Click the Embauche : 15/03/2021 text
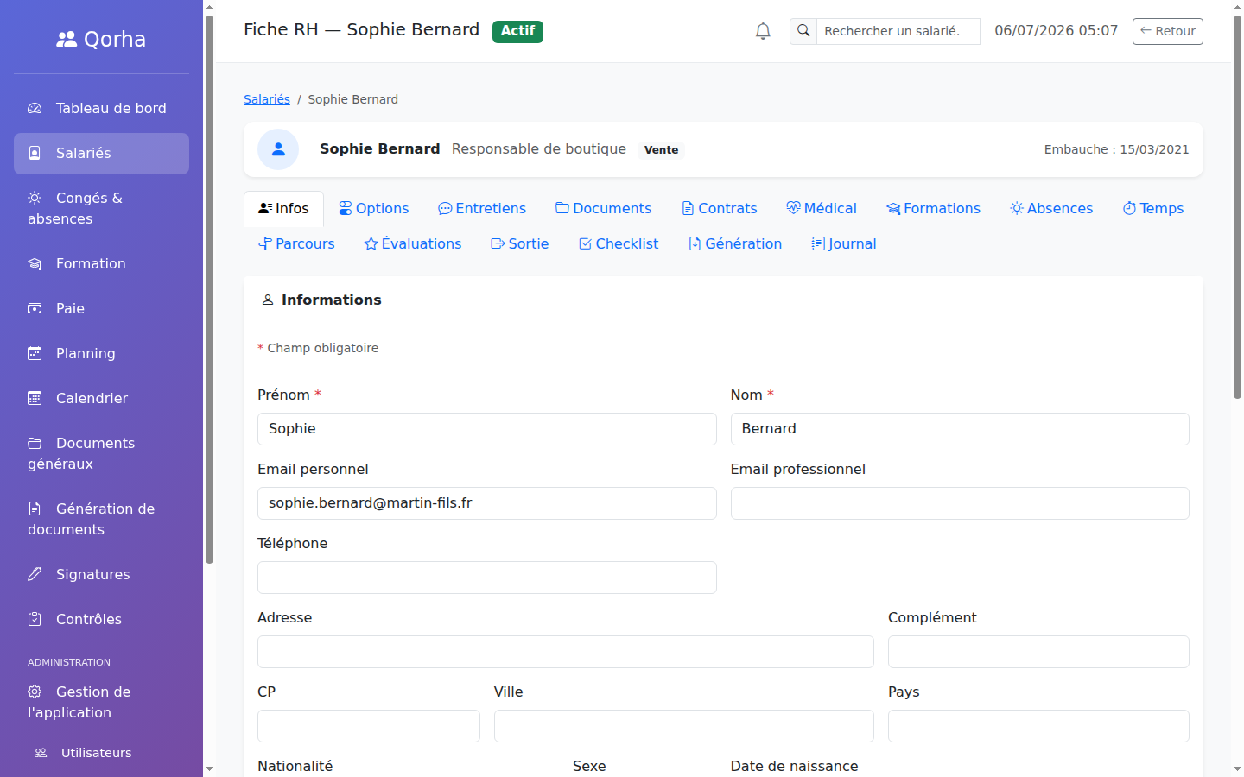This screenshot has height=777, width=1244. click(x=1116, y=149)
